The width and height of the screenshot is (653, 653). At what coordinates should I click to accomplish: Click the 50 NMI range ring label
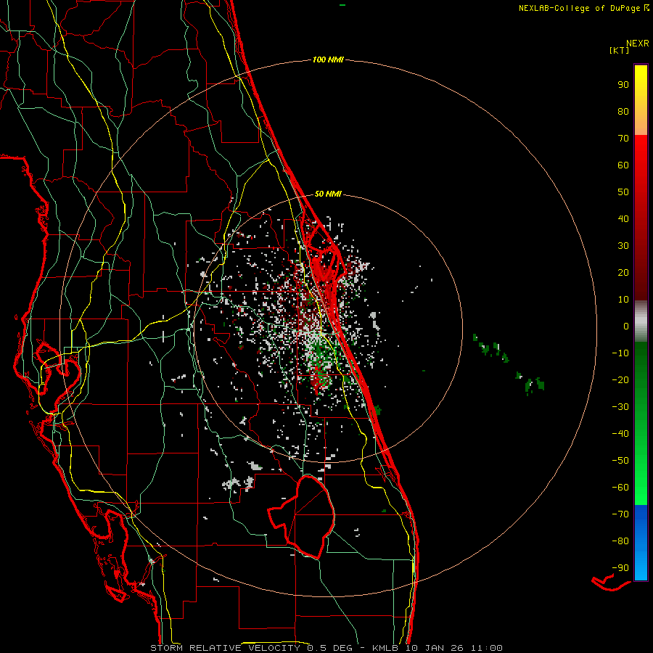tap(328, 194)
